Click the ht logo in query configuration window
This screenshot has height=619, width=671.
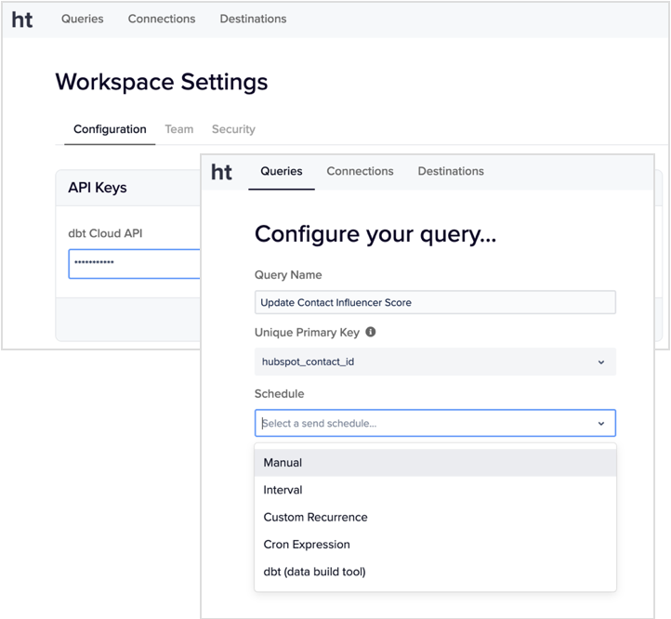click(222, 172)
